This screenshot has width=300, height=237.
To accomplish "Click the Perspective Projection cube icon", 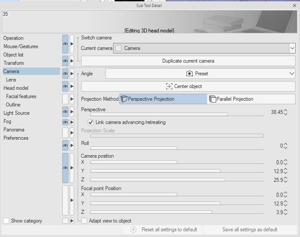I will click(x=124, y=99).
